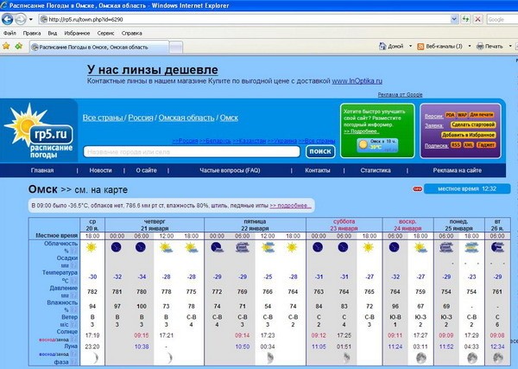518x369 pixels.
Task: Click the RSS subscription button
Action: tap(456, 145)
